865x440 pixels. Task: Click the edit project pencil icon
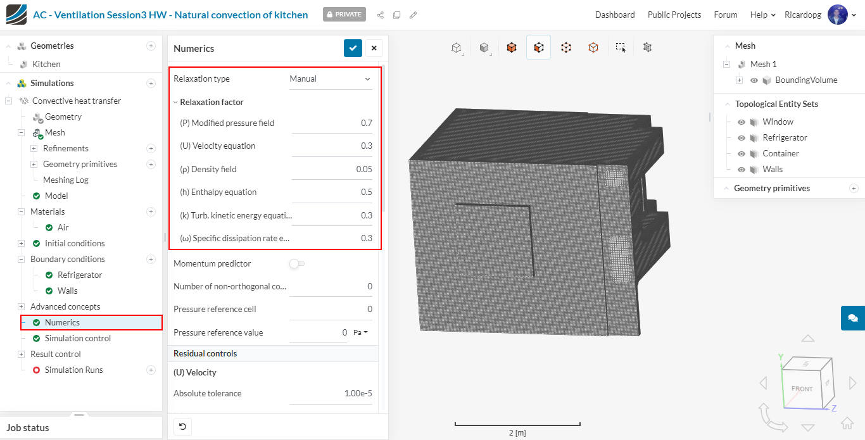(413, 15)
